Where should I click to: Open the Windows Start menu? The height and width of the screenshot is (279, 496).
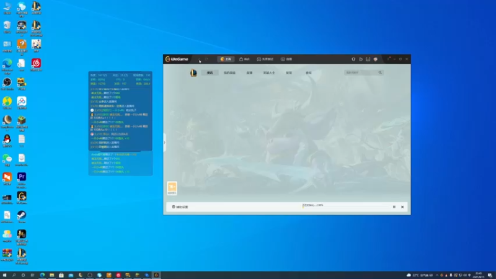click(x=4, y=275)
